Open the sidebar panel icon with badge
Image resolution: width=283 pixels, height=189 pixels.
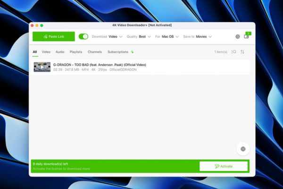point(247,36)
